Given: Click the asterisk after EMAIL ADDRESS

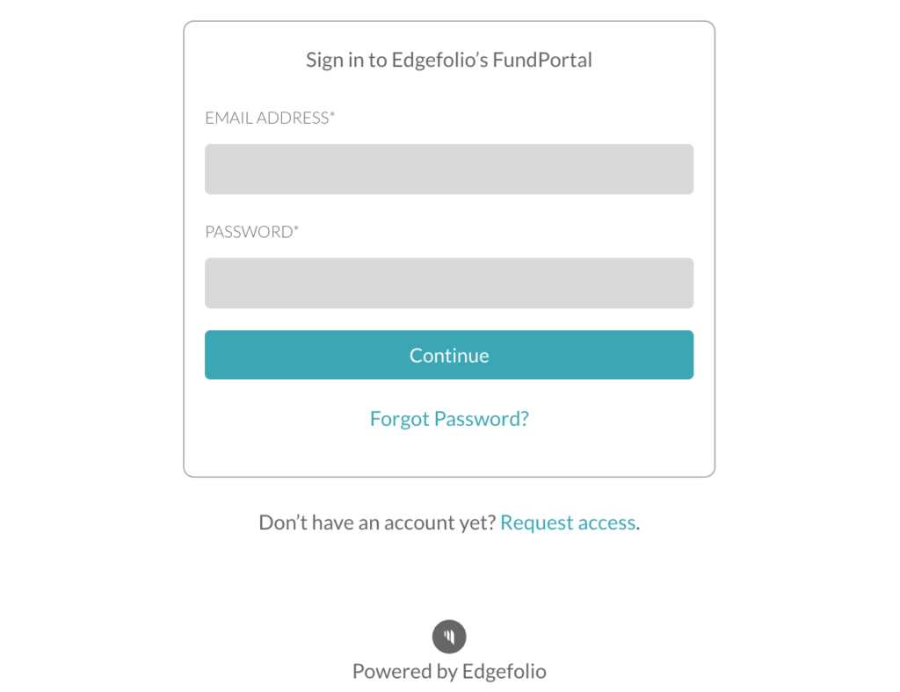Looking at the screenshot, I should [332, 114].
